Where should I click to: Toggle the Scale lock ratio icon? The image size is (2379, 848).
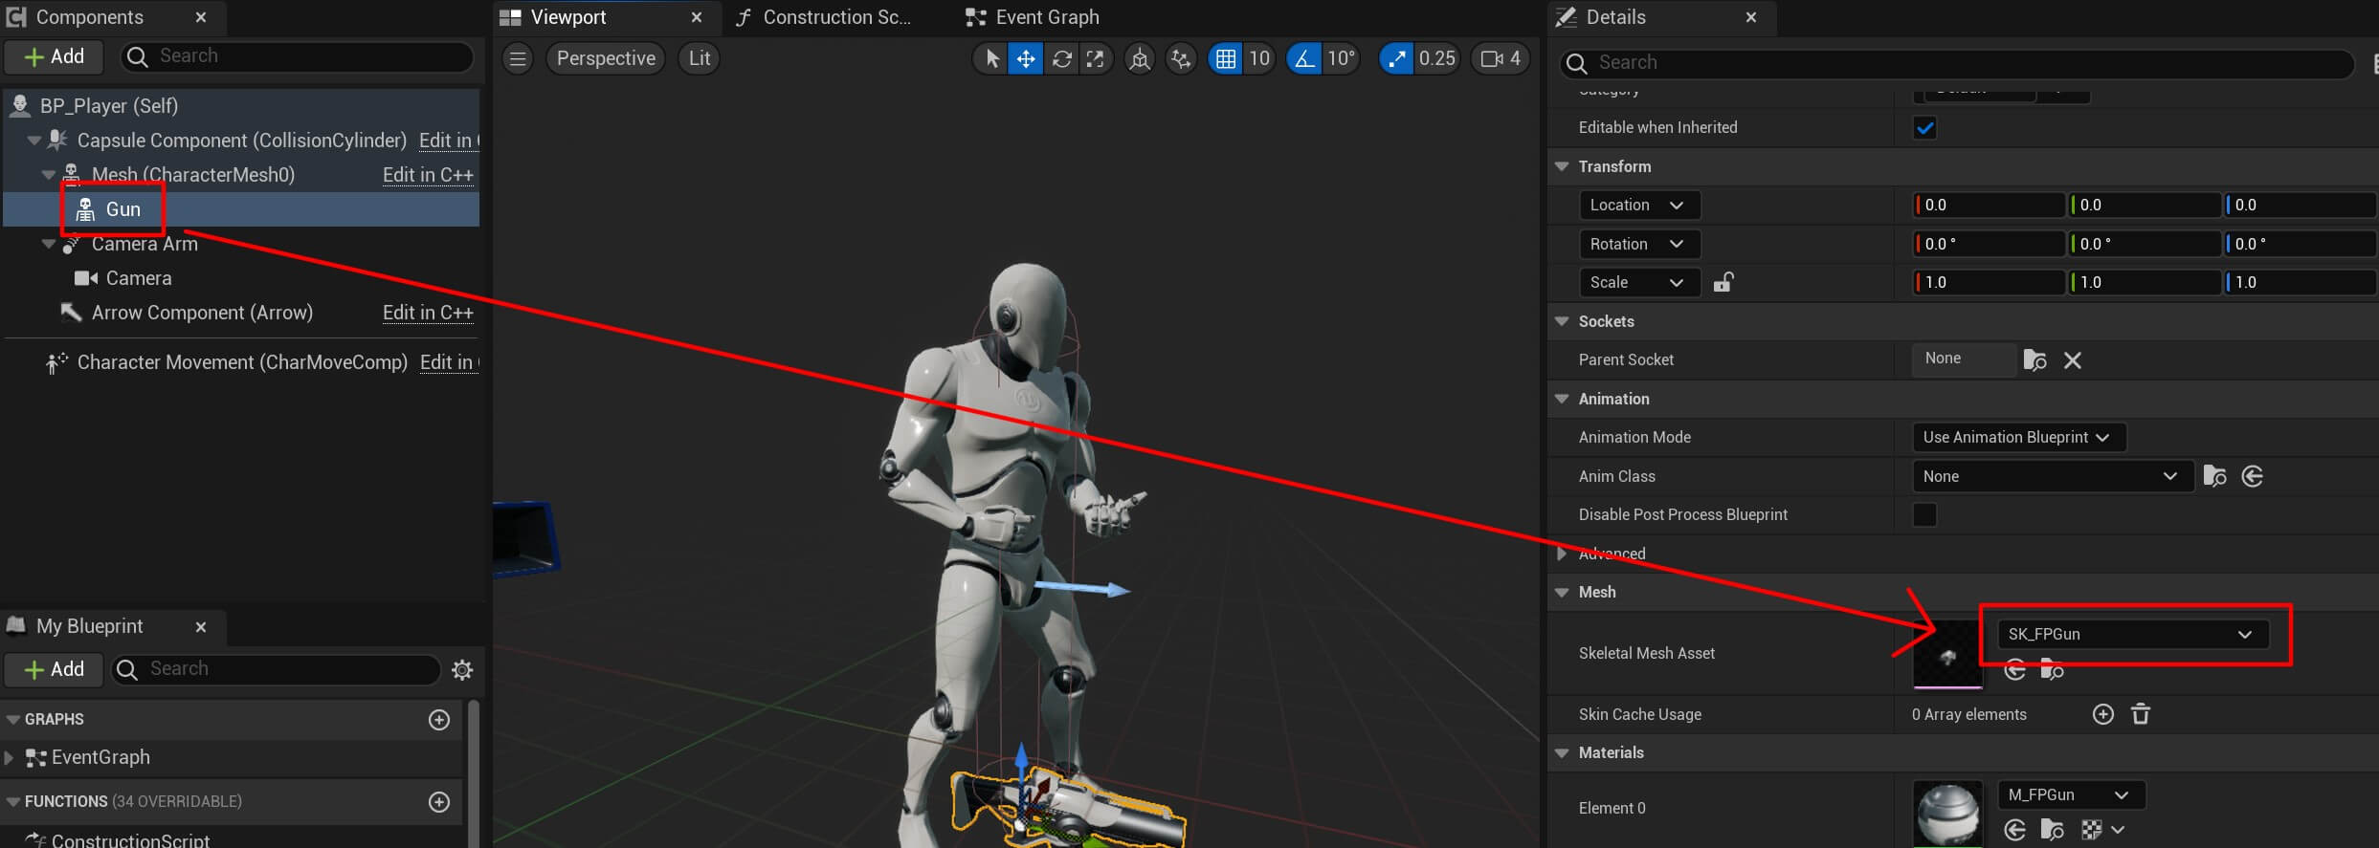(1723, 282)
